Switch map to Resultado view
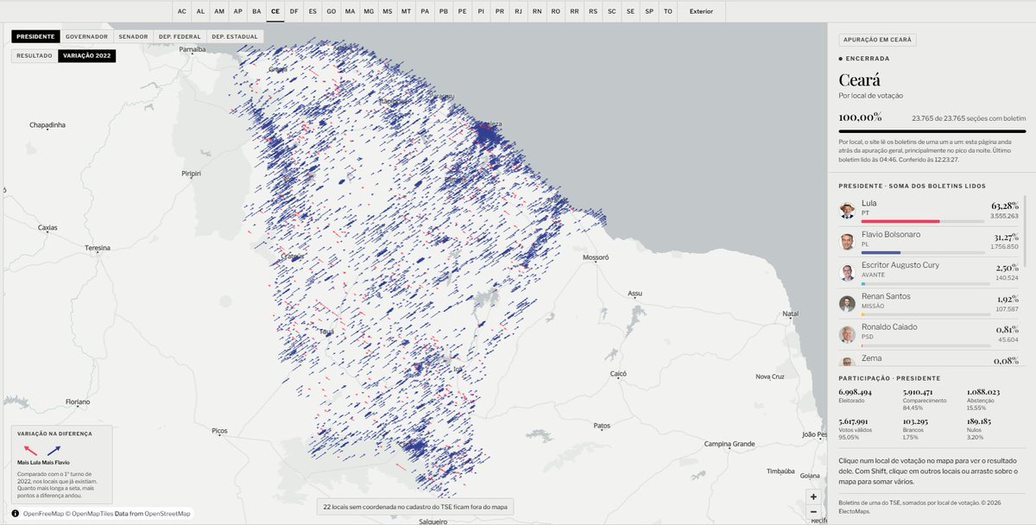 tap(35, 55)
